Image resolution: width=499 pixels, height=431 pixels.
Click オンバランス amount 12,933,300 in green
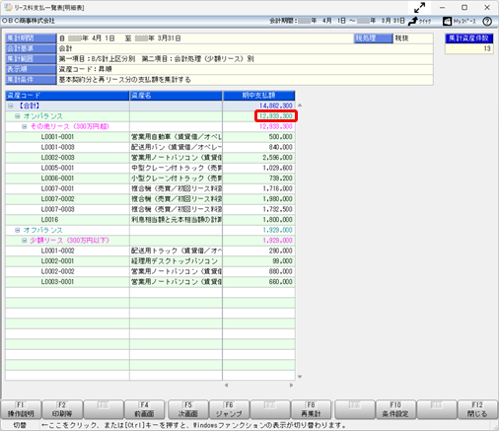tap(276, 116)
